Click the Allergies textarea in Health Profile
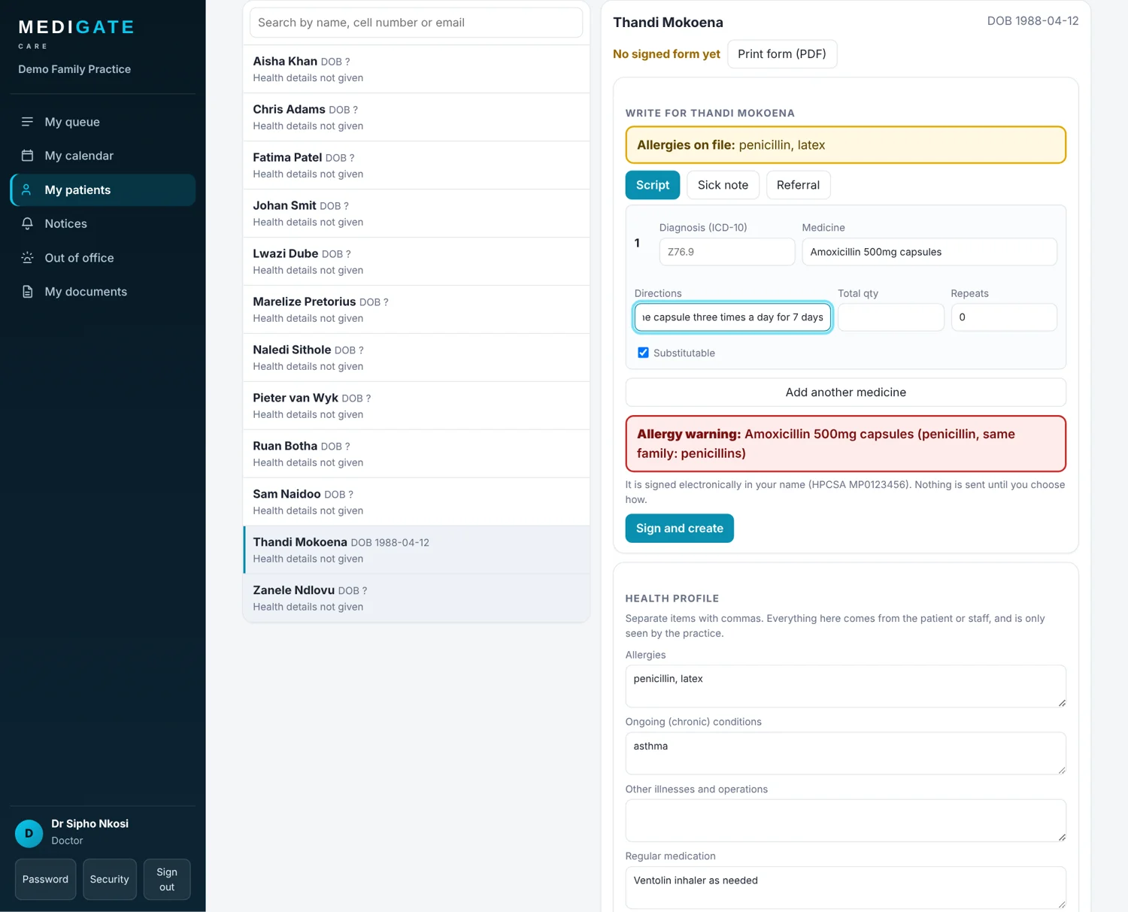Viewport: 1128px width, 912px height. pos(845,686)
